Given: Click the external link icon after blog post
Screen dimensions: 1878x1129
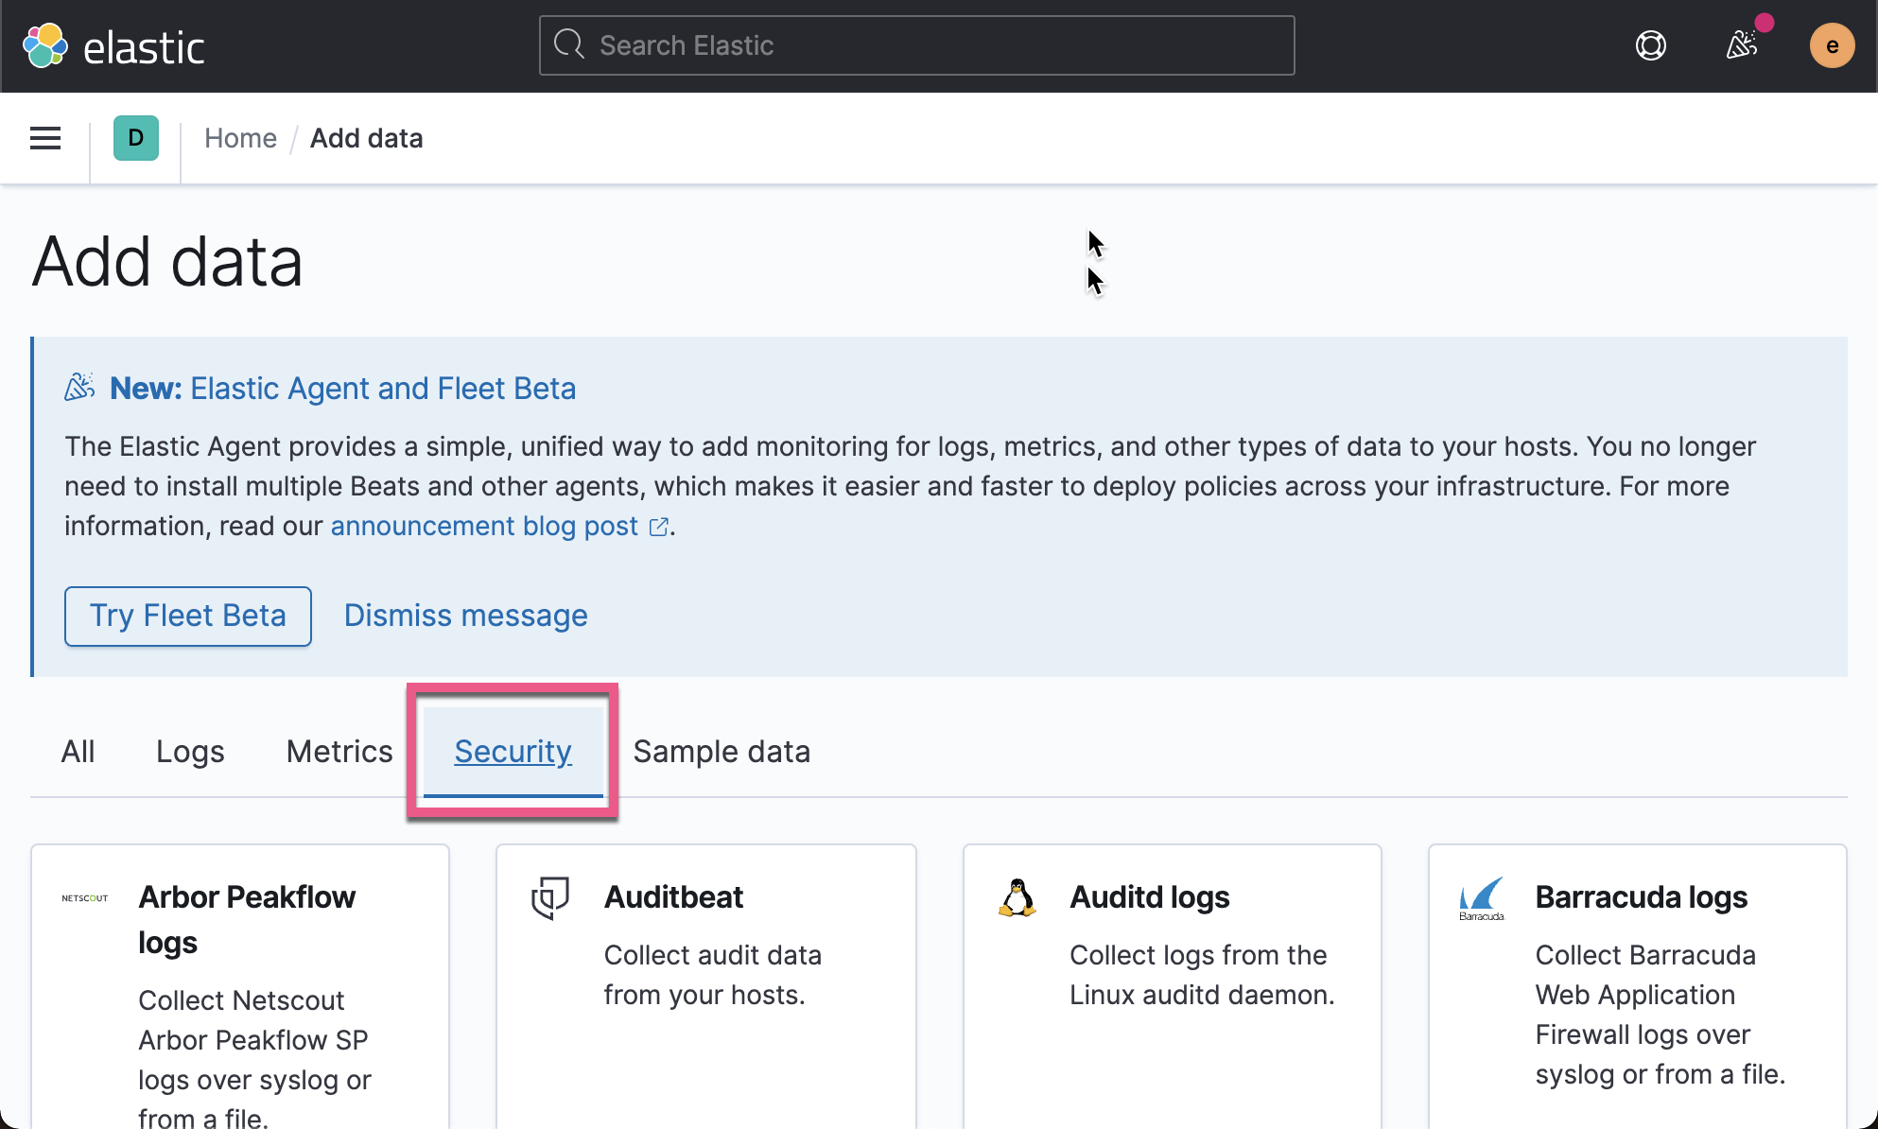Looking at the screenshot, I should (658, 527).
